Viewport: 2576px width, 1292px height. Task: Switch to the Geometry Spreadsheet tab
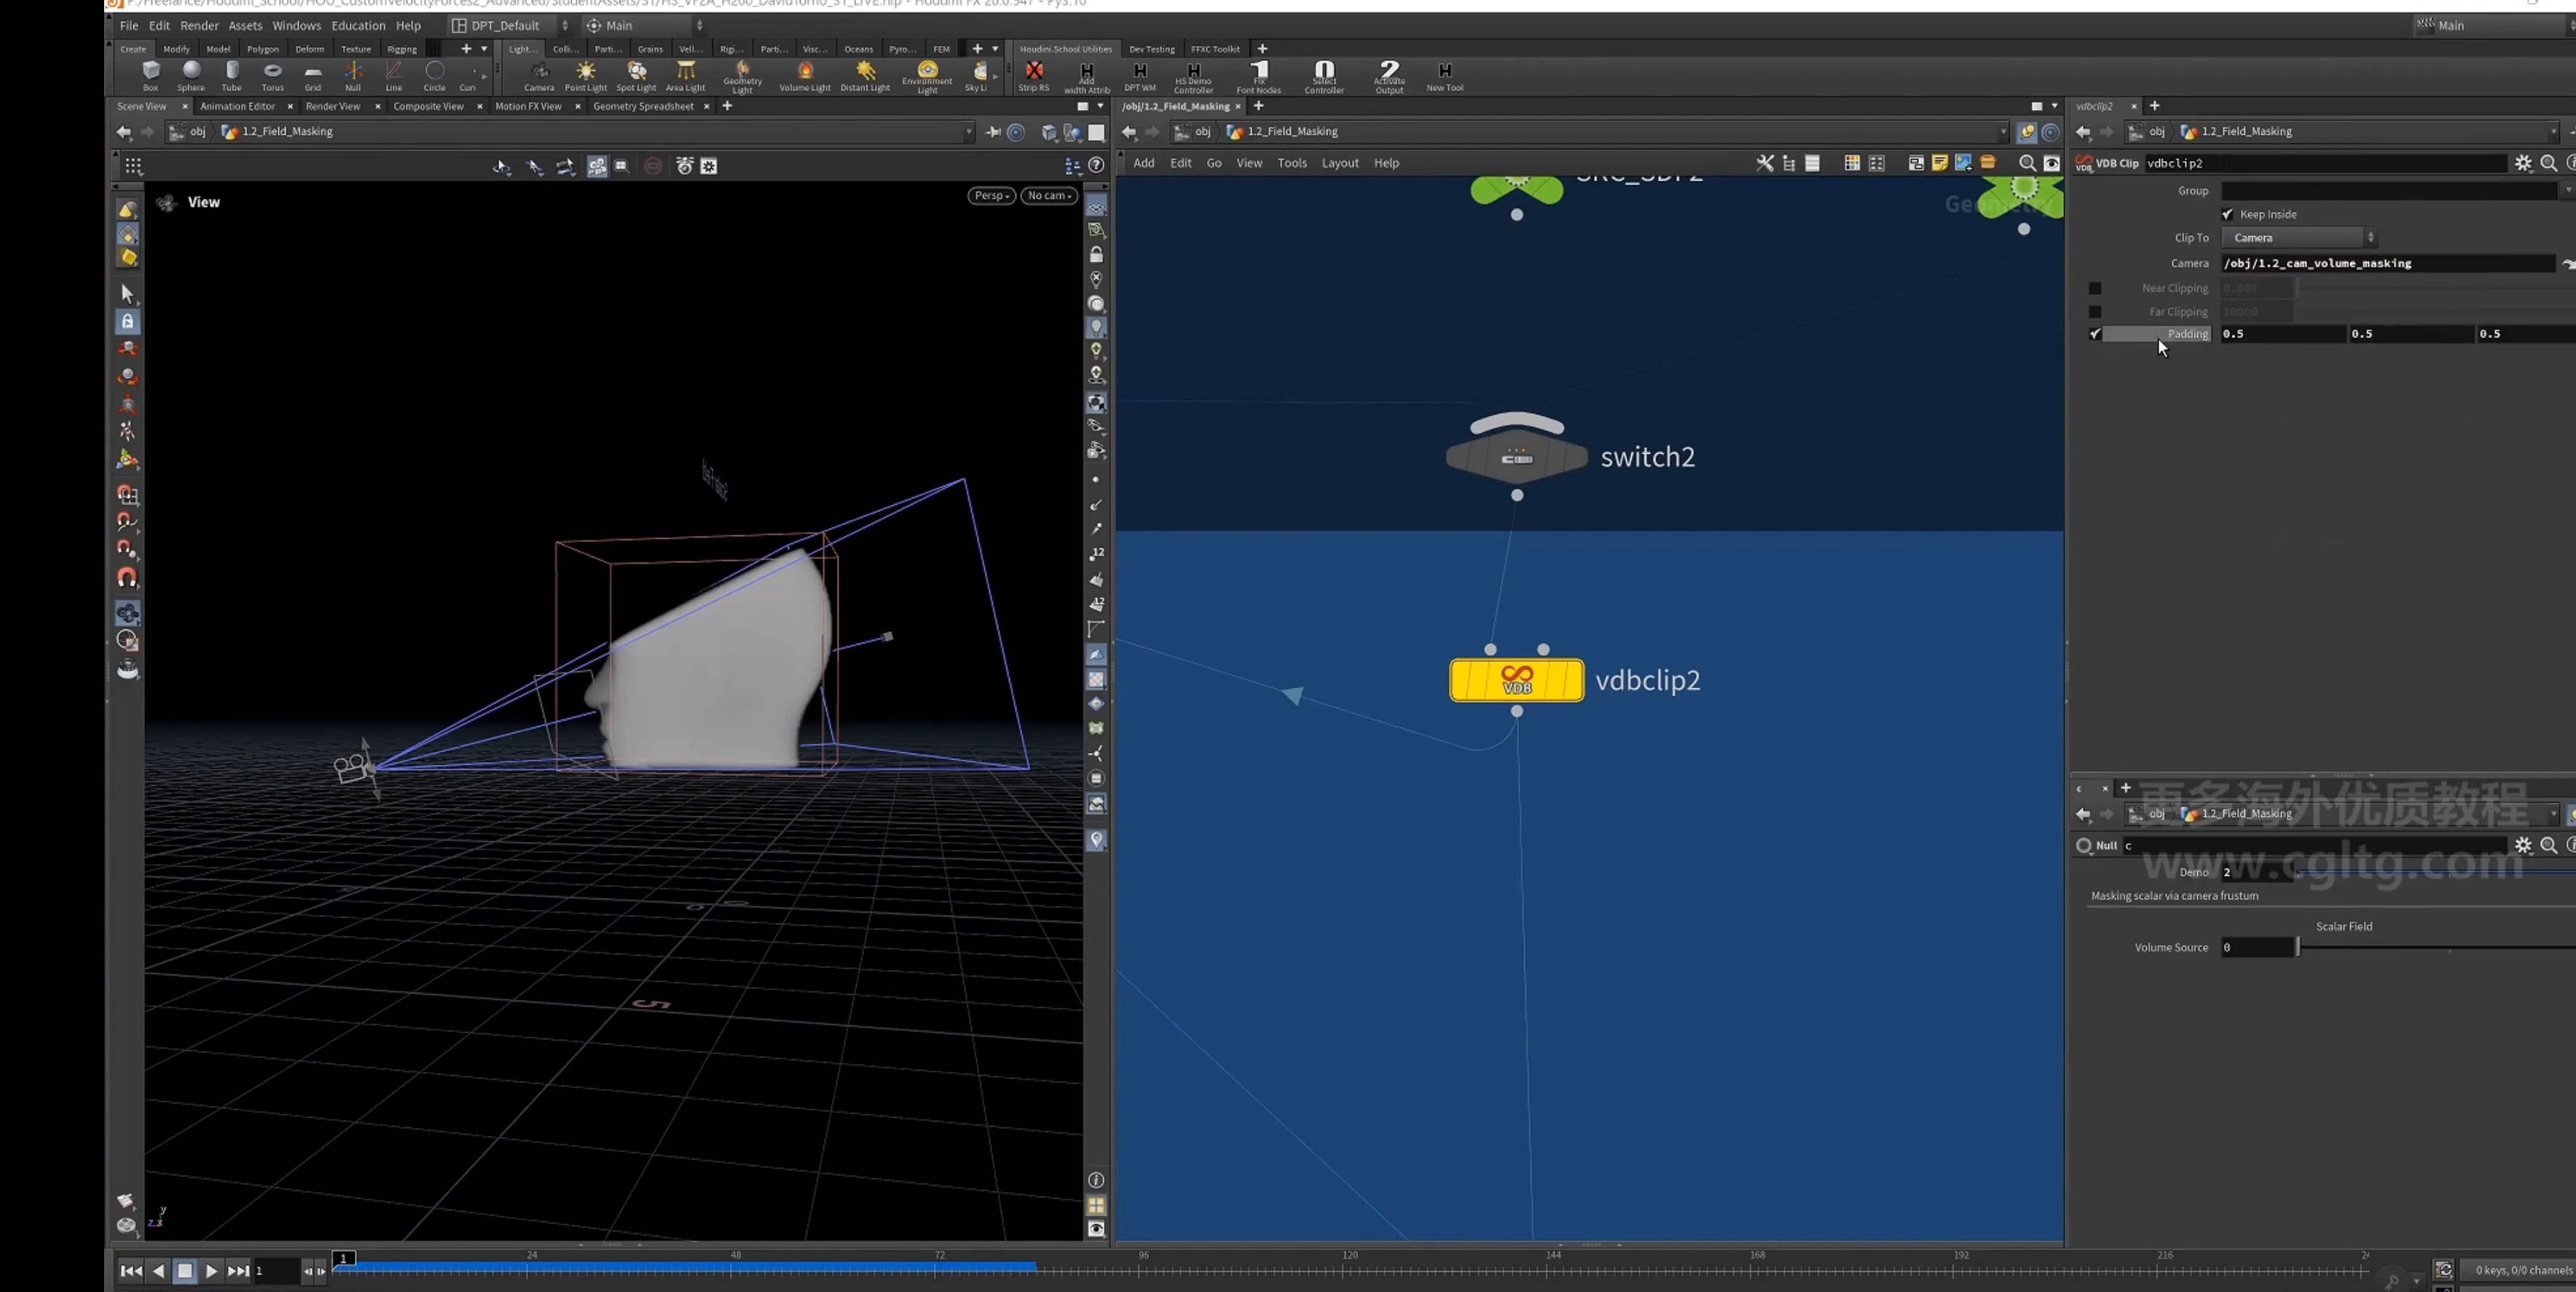[x=643, y=106]
